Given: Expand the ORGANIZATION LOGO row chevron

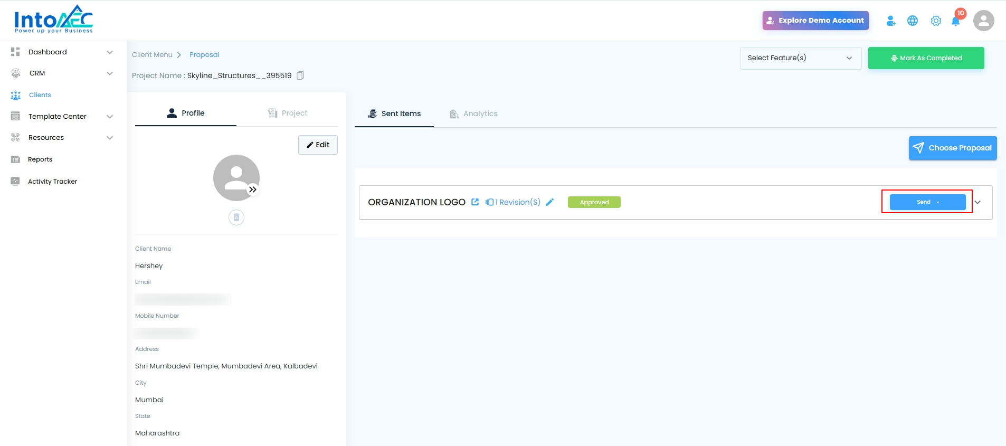Looking at the screenshot, I should pos(977,202).
